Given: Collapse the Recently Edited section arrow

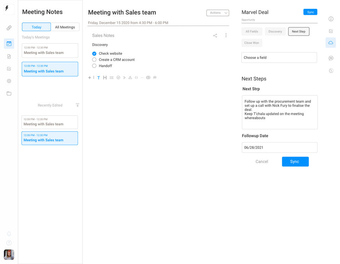Looking at the screenshot, I should pos(78,105).
